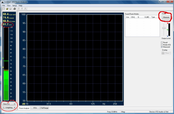Click the first export arrow toolbar icon

pos(19,9)
